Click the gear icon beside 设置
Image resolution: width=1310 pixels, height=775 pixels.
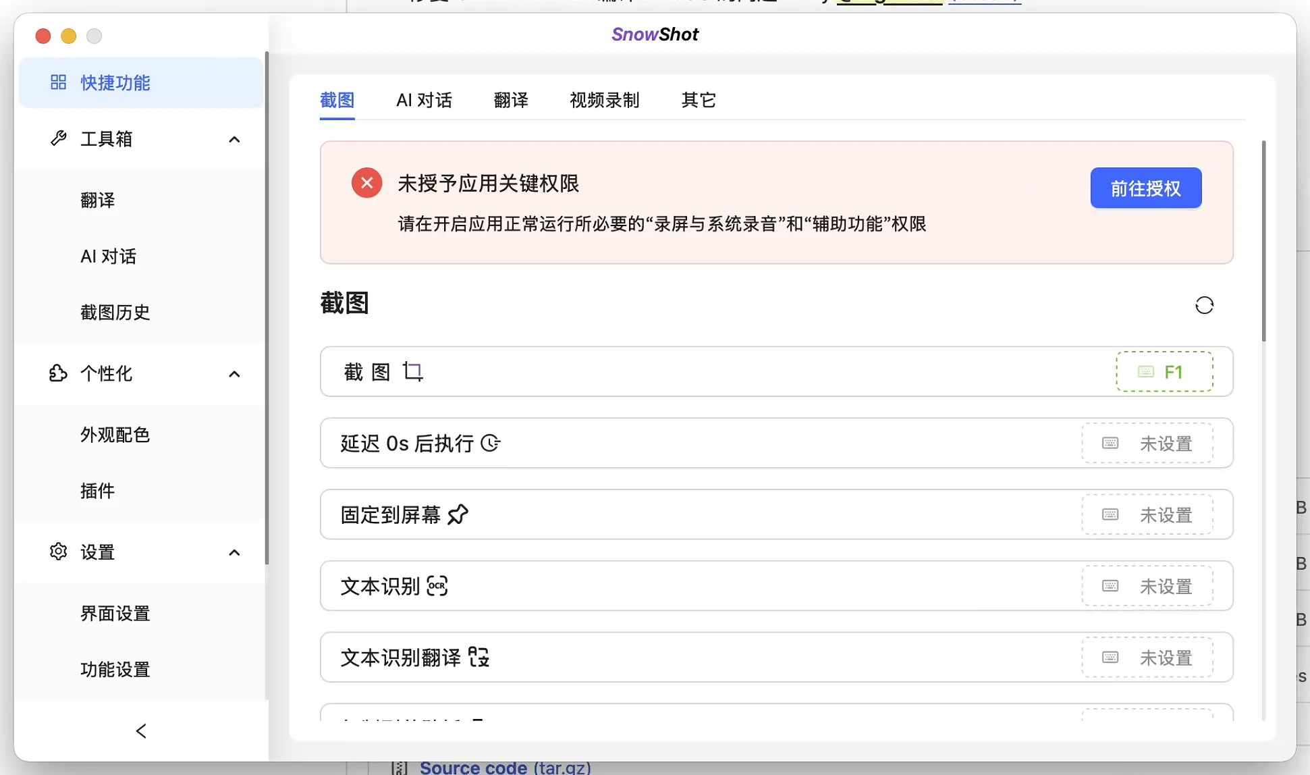point(59,552)
